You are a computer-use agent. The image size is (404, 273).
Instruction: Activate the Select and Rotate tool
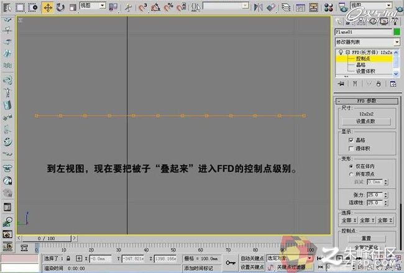pos(60,7)
